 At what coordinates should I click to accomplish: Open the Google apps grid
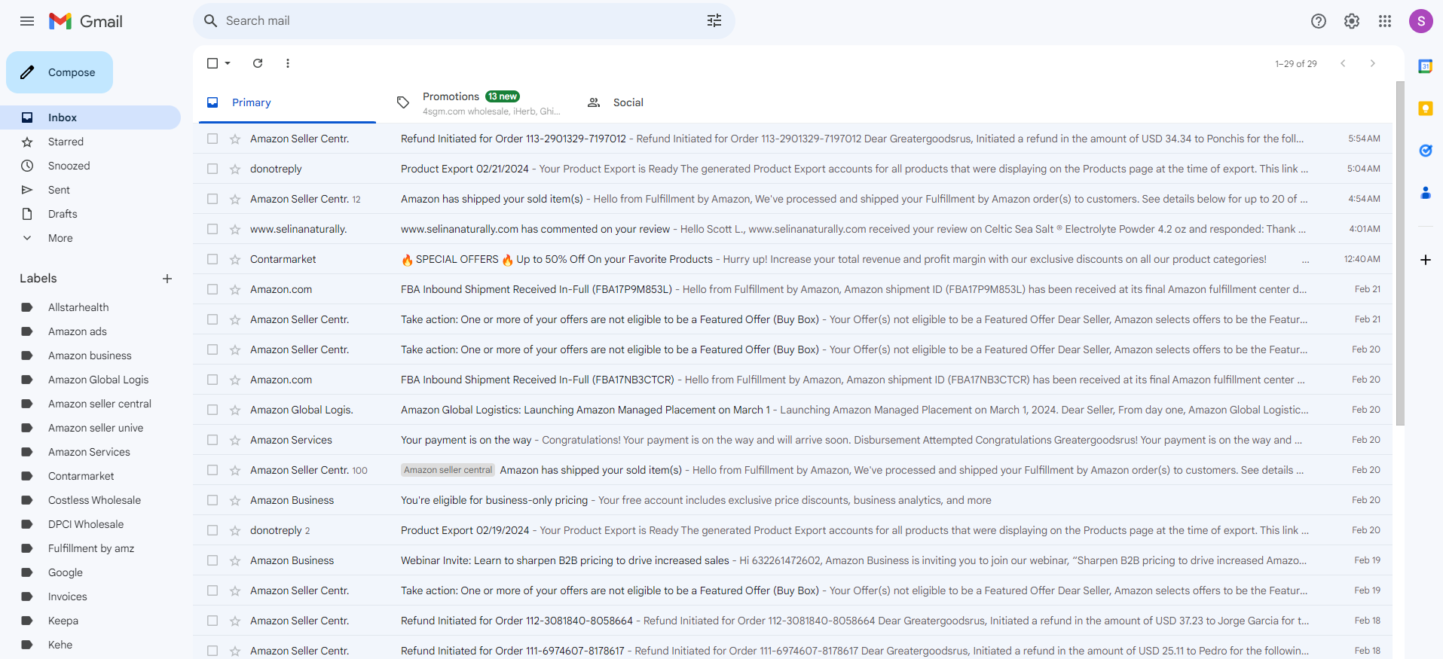1385,21
